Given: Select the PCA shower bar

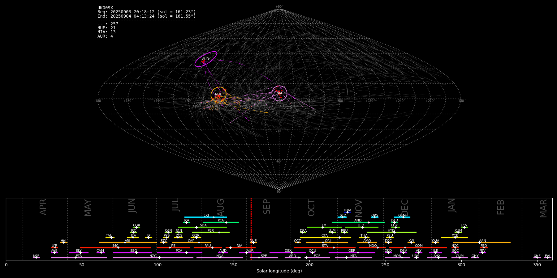Looking at the screenshot, I should (179, 253).
